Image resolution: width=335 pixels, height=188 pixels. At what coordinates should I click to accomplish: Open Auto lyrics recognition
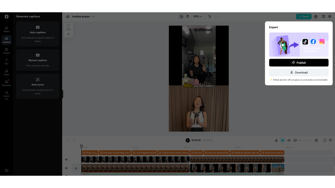37,86
